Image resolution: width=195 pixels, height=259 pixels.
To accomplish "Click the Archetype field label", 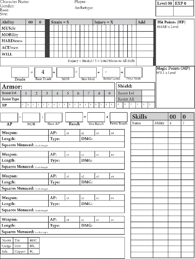I will point(84,8).
